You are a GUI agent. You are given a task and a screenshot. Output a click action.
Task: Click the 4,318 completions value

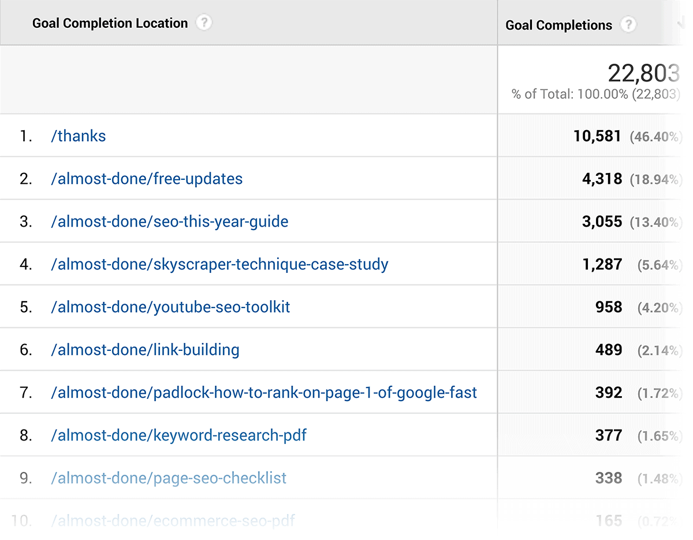coord(602,179)
